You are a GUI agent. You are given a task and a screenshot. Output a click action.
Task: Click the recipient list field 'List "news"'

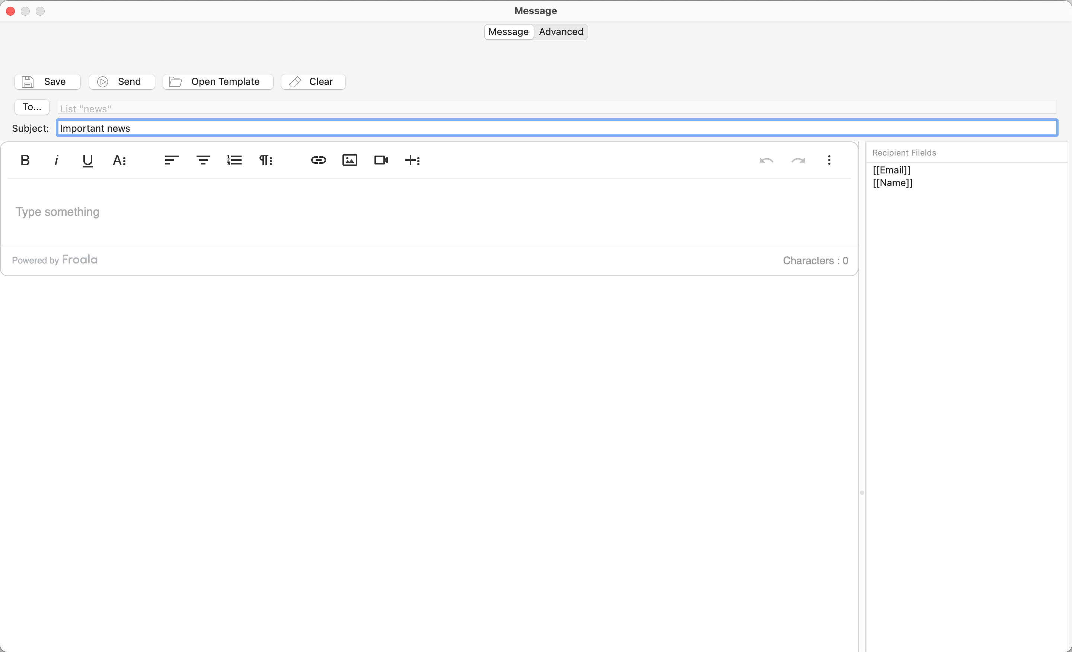(x=557, y=108)
